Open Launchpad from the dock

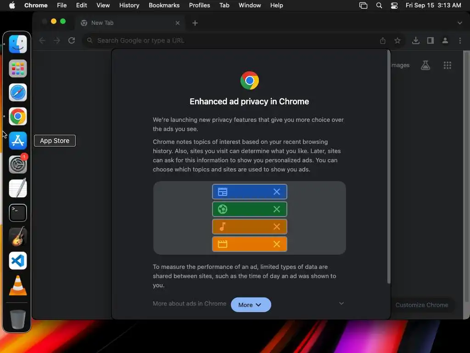18,68
